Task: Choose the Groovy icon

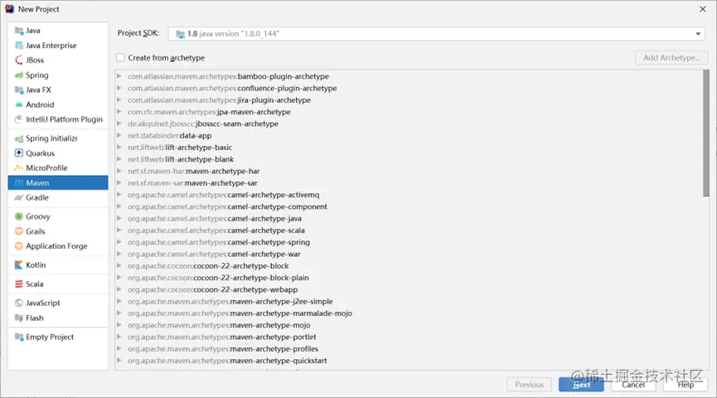Action: pyautogui.click(x=19, y=216)
